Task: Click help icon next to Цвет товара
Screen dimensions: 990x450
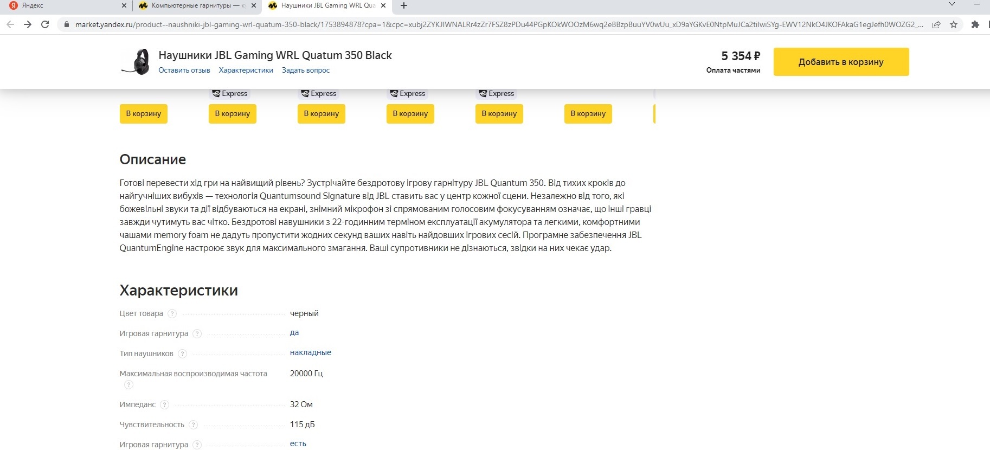Action: tap(172, 313)
